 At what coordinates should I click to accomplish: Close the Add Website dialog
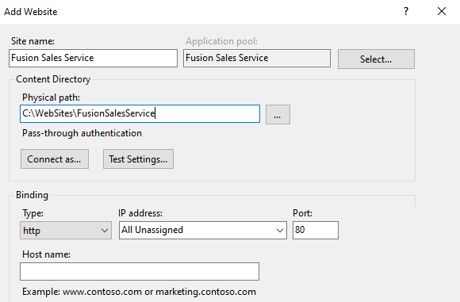(442, 11)
